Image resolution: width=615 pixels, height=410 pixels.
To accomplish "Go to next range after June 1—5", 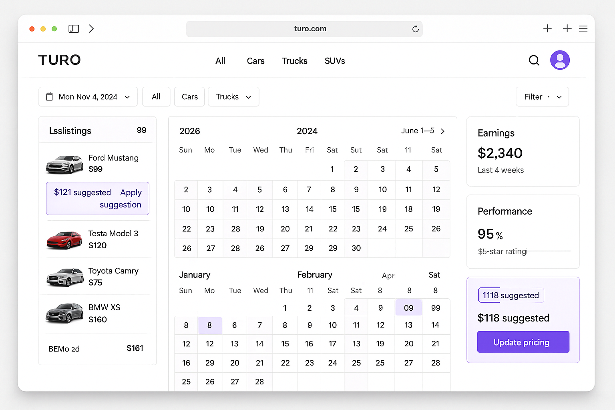I will (x=442, y=131).
